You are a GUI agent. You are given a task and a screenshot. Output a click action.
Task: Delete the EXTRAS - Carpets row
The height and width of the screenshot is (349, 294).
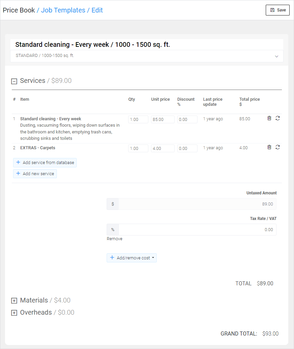(269, 147)
